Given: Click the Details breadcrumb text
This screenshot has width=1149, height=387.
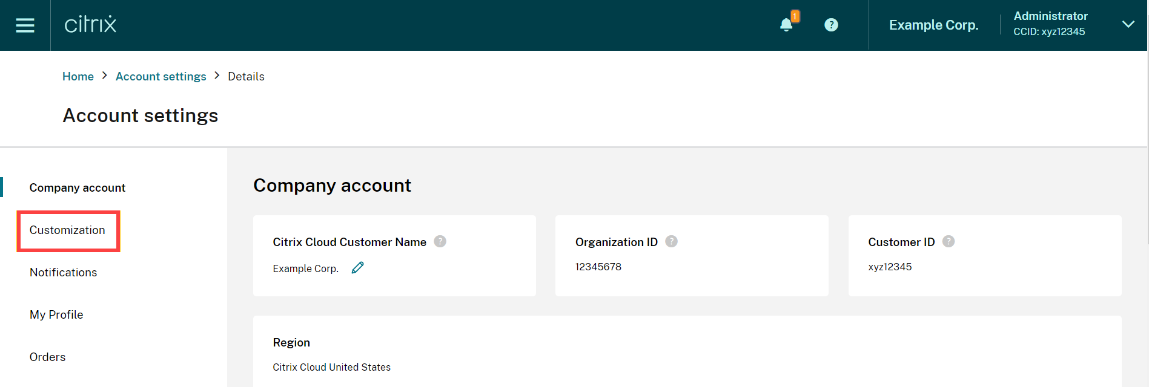Looking at the screenshot, I should tap(246, 76).
